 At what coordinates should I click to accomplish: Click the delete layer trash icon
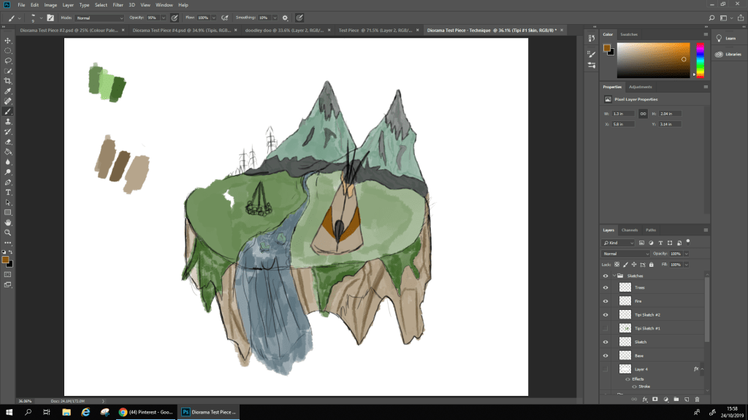(x=697, y=399)
